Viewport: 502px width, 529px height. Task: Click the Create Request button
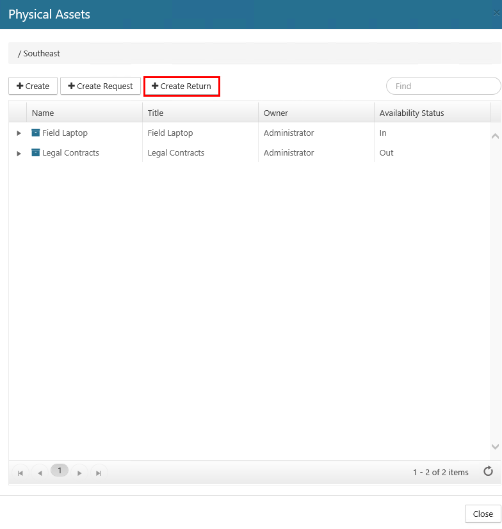pyautogui.click(x=101, y=86)
